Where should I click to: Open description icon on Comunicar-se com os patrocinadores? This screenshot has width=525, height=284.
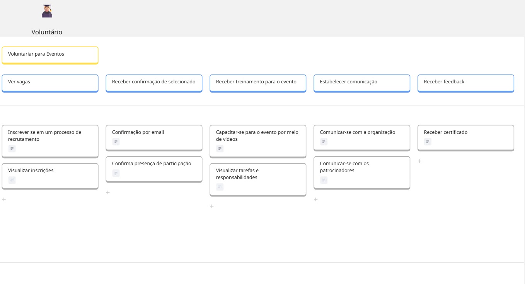click(324, 180)
